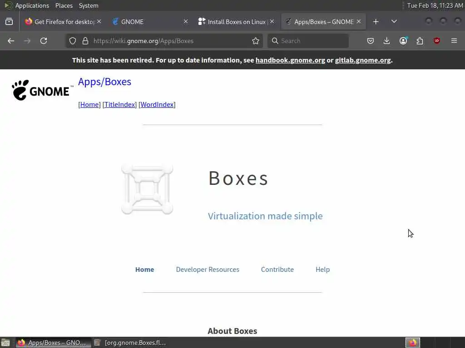Open Firefox account menu
The width and height of the screenshot is (465, 348).
point(403,41)
